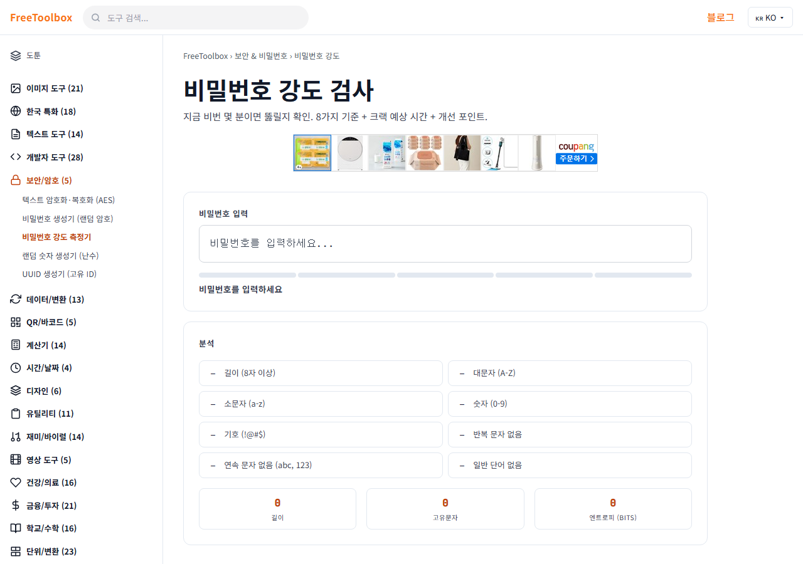Click the 건강/의료 heart icon
Image resolution: width=803 pixels, height=564 pixels.
point(16,483)
